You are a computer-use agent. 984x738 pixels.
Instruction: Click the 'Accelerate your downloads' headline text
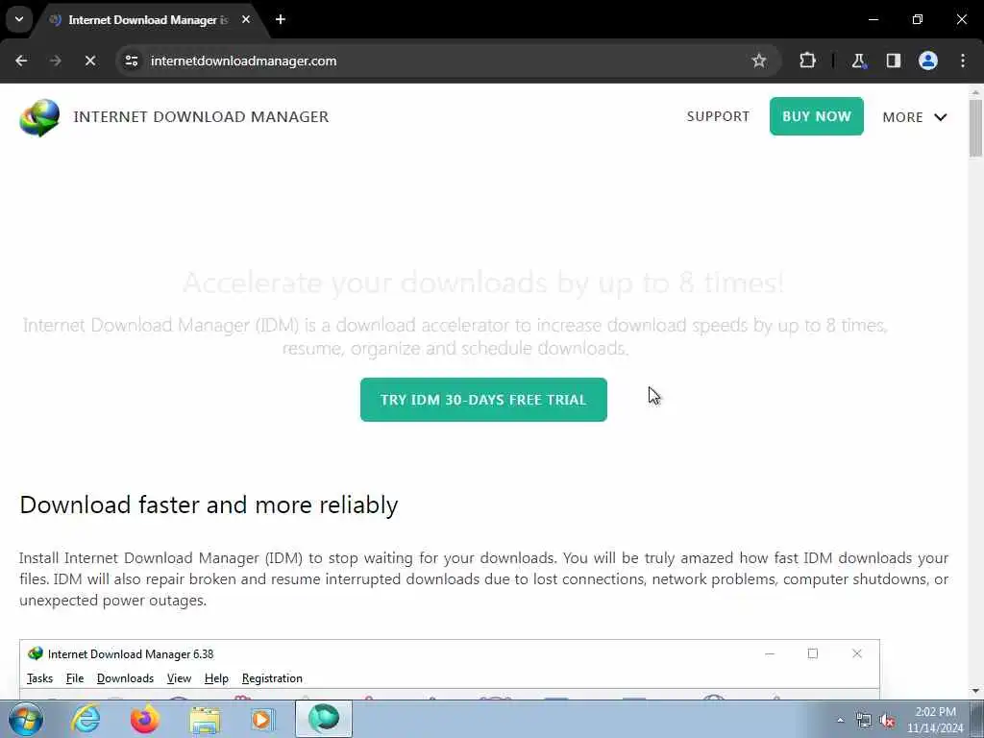pyautogui.click(x=483, y=283)
